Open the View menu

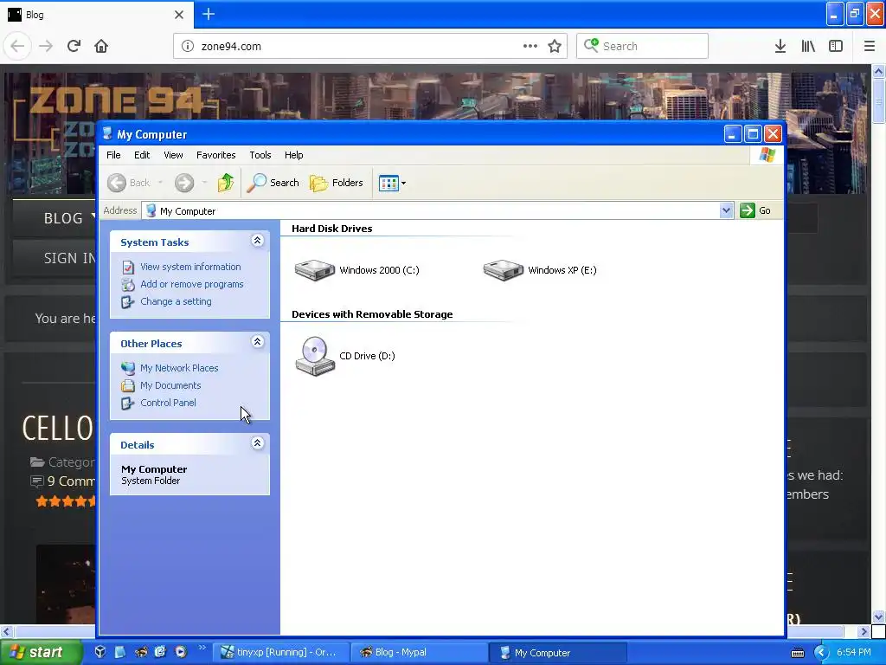[173, 155]
